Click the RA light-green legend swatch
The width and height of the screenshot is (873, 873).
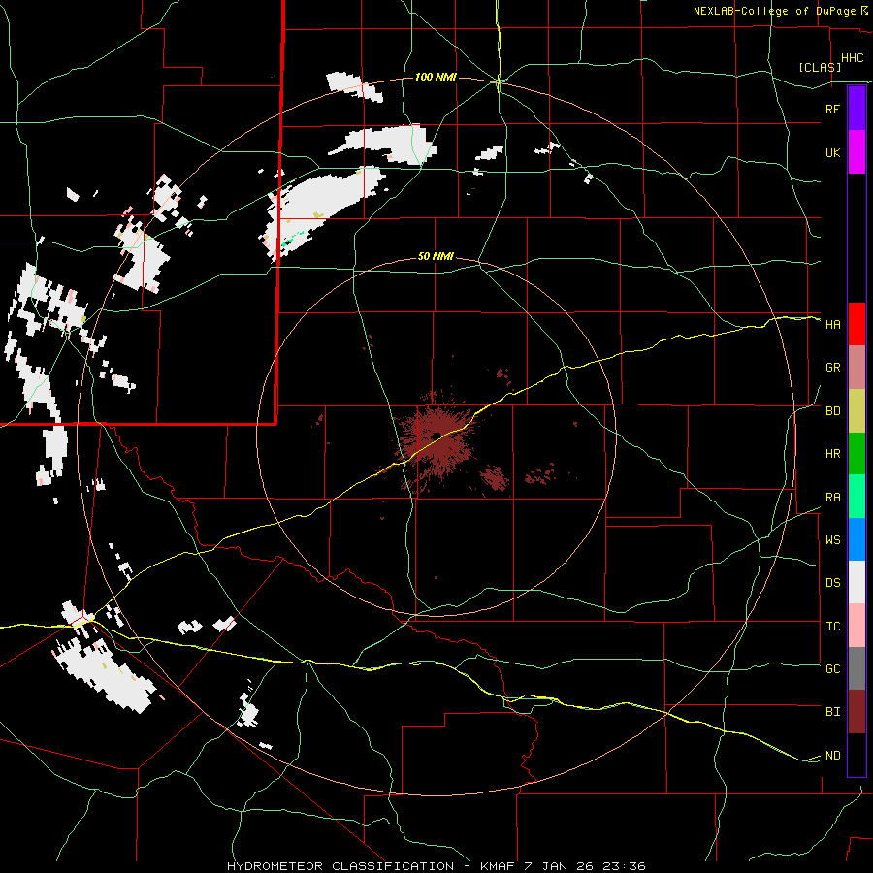857,497
